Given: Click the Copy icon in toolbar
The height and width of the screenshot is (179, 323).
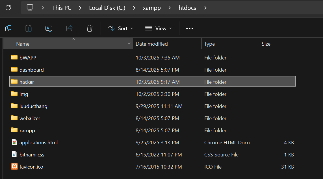Looking at the screenshot, I should 8,28.
